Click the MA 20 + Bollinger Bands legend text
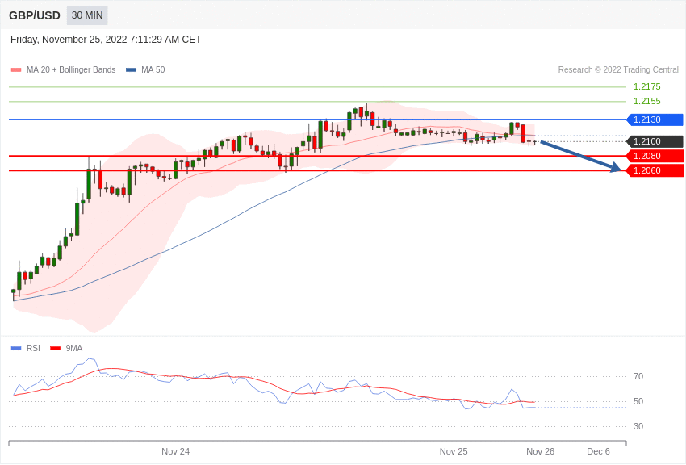This screenshot has height=465, width=686. [x=71, y=69]
